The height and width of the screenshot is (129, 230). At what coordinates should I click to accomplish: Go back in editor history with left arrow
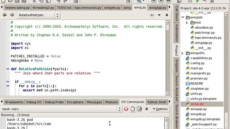pyautogui.click(x=5, y=15)
